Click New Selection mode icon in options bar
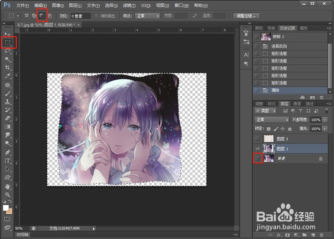Screen dimensions: 334x239 click(x=26, y=16)
